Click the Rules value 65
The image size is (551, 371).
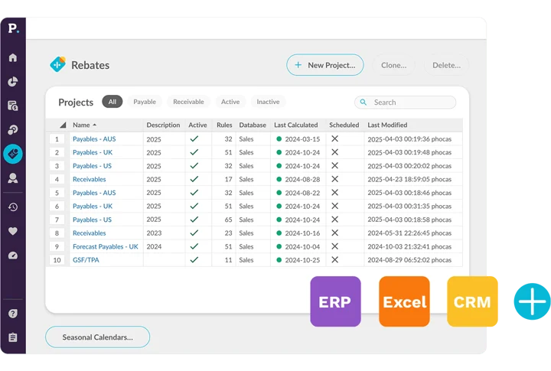[x=228, y=220]
